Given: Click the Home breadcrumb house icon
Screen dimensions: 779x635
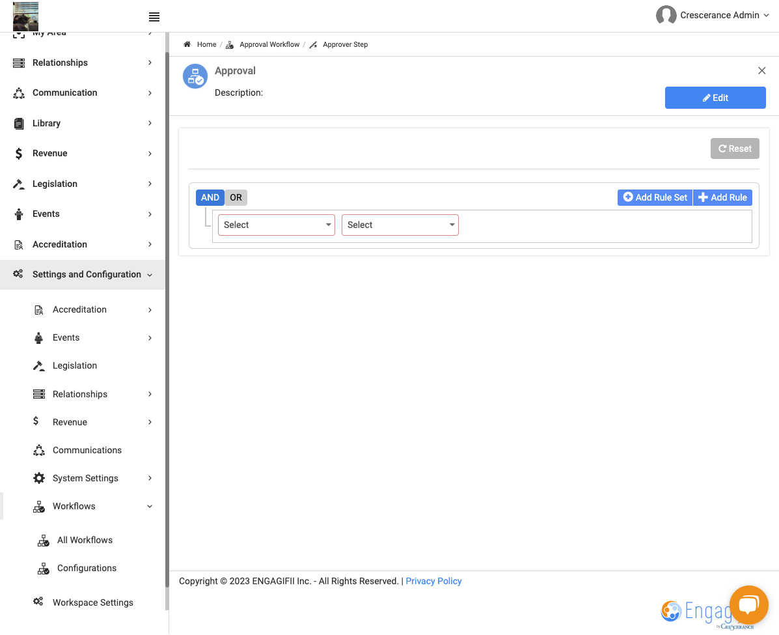Looking at the screenshot, I should 187,44.
